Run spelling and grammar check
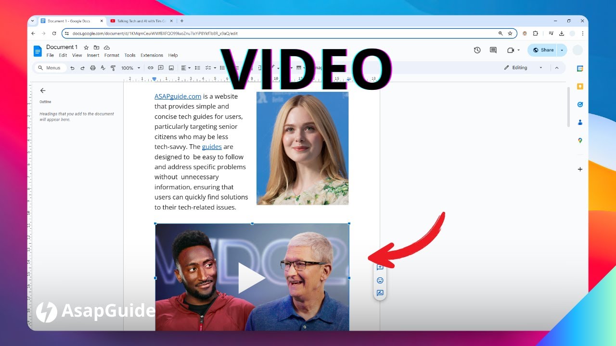This screenshot has height=346, width=616. [x=103, y=68]
